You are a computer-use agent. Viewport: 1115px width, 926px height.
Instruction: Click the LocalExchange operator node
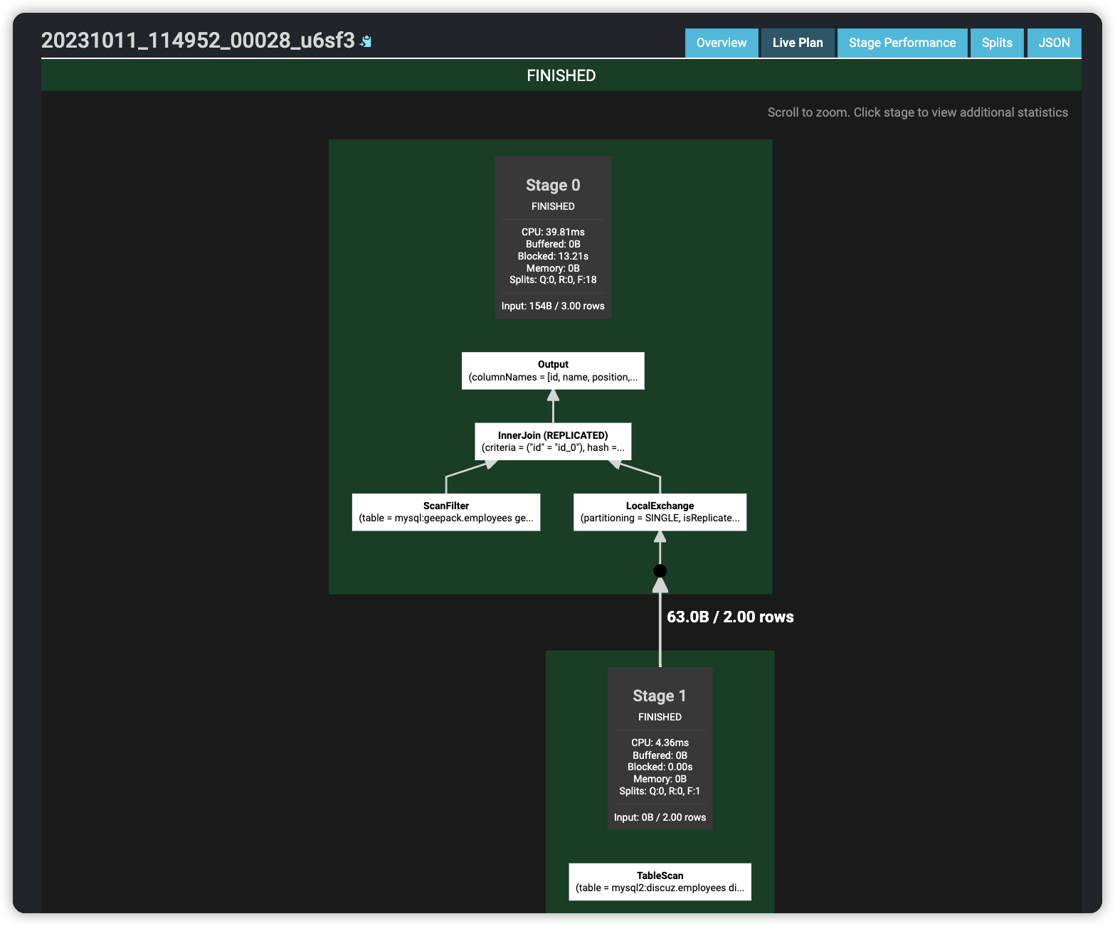[660, 512]
